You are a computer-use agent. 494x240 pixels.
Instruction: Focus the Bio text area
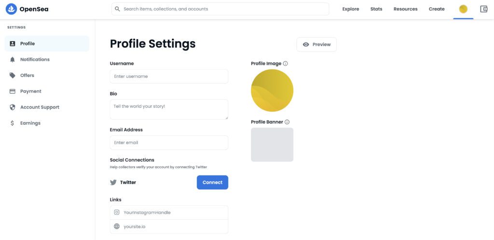[x=169, y=110]
